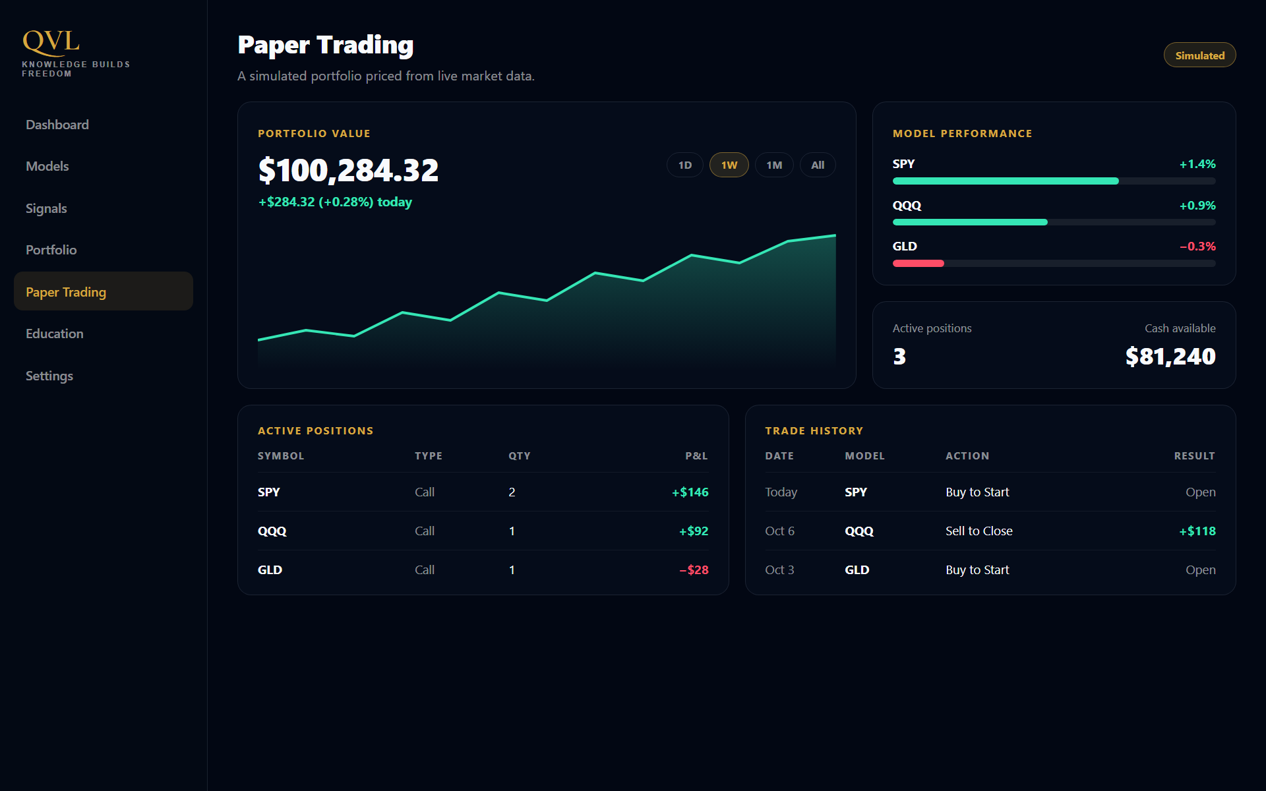Switch chart range to 1D

685,165
